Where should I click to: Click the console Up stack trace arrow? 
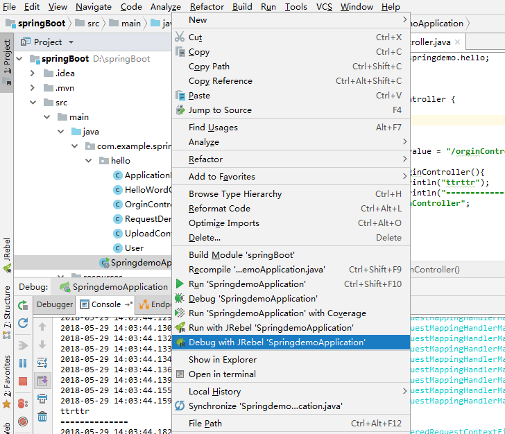(42, 327)
